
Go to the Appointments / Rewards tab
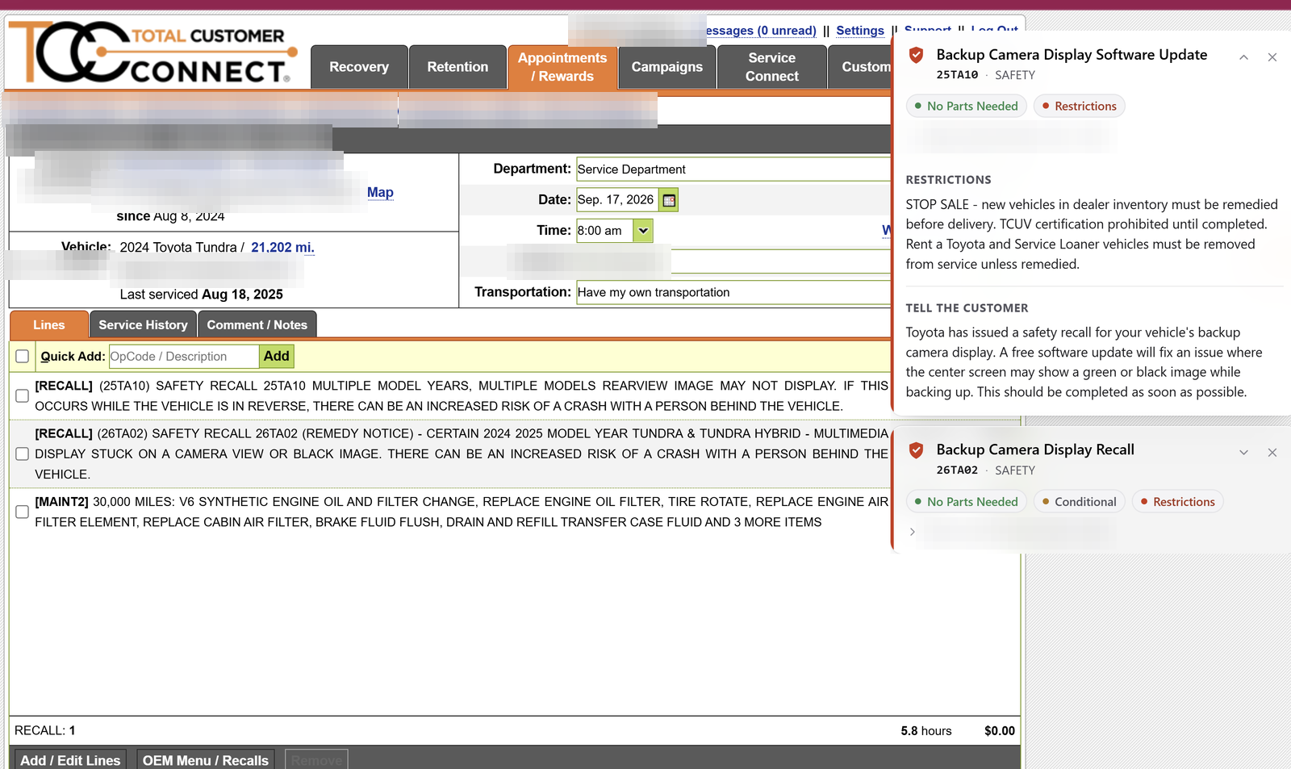(562, 67)
